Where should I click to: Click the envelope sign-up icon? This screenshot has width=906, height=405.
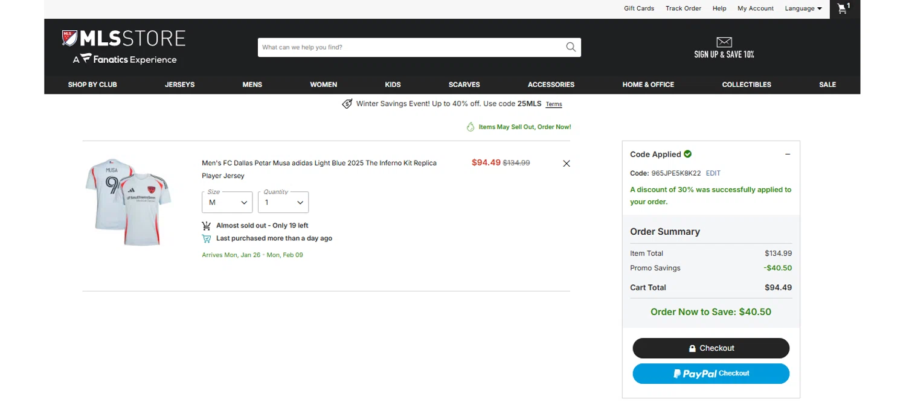724,42
